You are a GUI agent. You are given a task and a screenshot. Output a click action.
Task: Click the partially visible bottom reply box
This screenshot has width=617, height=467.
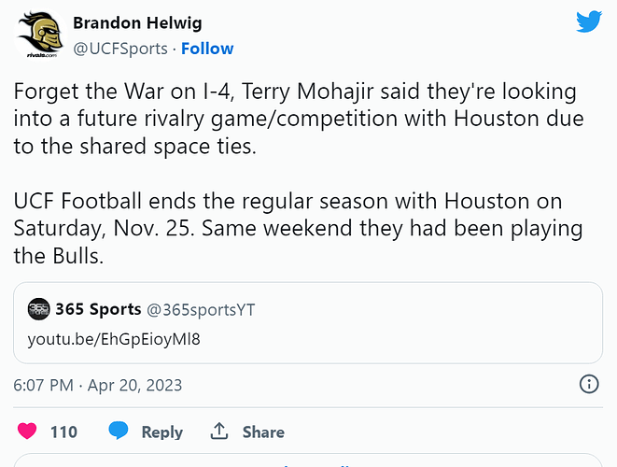(308, 460)
